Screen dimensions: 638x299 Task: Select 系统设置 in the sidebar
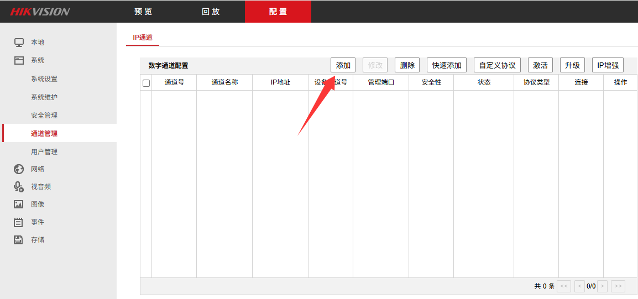click(44, 79)
